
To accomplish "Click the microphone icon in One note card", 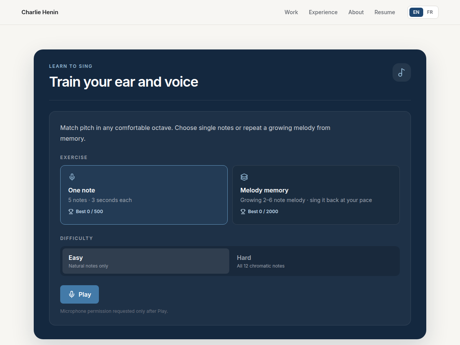I will tap(72, 177).
